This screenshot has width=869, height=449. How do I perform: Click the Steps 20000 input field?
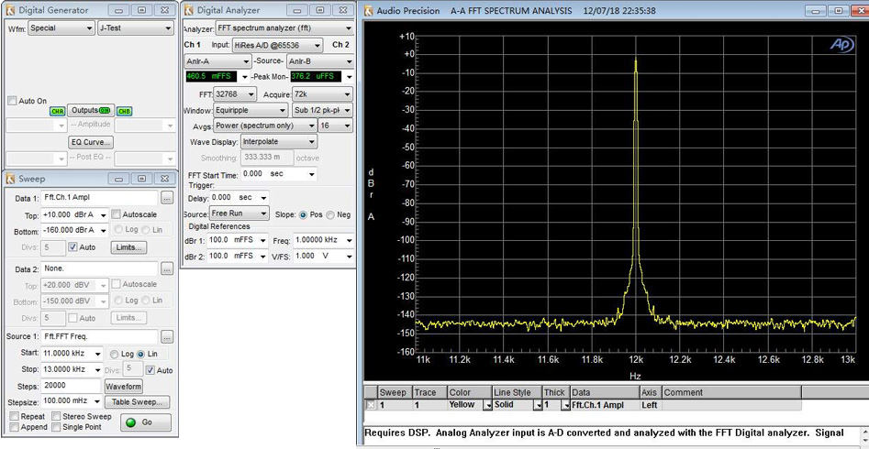pyautogui.click(x=70, y=386)
